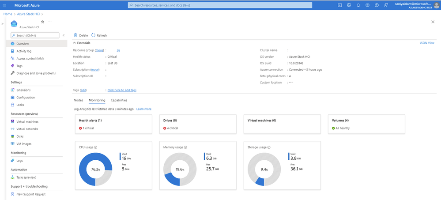Click the Memory usage info icon
The width and height of the screenshot is (441, 200).
pos(185,147)
